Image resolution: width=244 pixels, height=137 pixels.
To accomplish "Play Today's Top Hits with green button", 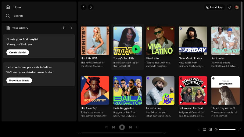I will tap(136, 49).
